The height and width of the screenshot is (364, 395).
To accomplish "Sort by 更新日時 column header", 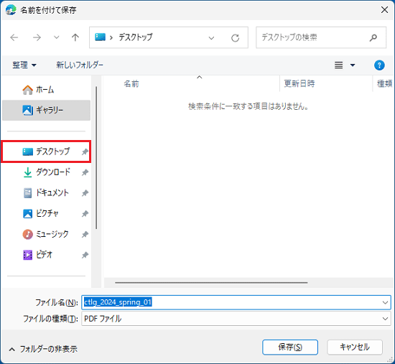I will (299, 83).
